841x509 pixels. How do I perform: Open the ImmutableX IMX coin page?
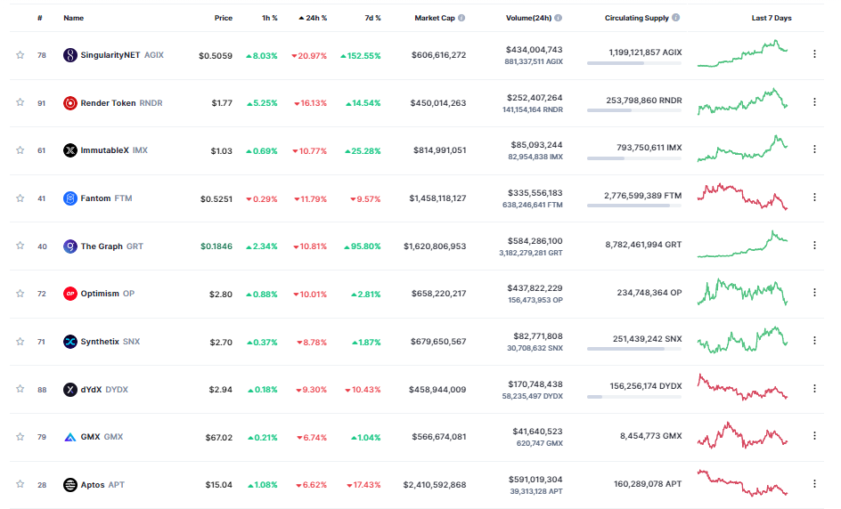(105, 150)
